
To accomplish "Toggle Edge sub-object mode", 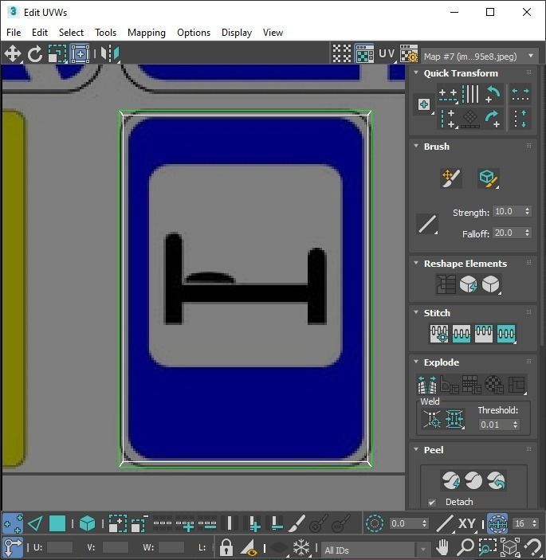I will pos(35,524).
